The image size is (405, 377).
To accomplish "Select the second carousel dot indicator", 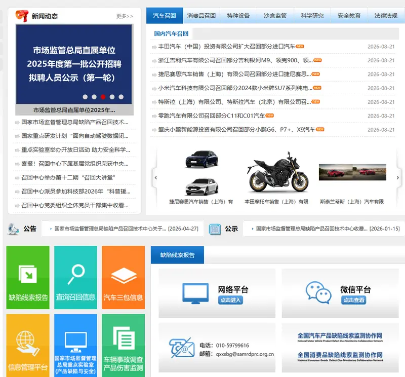I will tap(94, 97).
